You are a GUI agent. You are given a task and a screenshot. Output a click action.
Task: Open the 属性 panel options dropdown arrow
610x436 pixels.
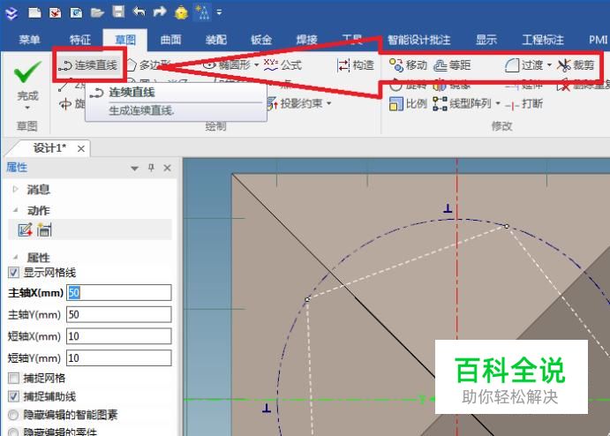coord(134,169)
